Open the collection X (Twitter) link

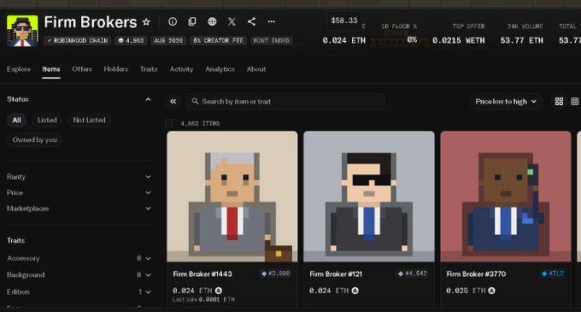click(x=232, y=22)
